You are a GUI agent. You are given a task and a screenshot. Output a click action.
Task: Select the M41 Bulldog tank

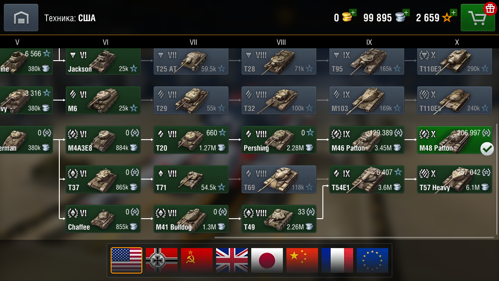point(191,219)
